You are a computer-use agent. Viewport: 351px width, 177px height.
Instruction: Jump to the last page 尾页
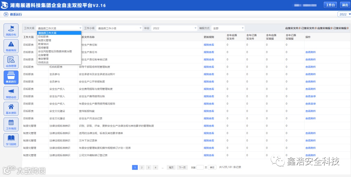171,167
